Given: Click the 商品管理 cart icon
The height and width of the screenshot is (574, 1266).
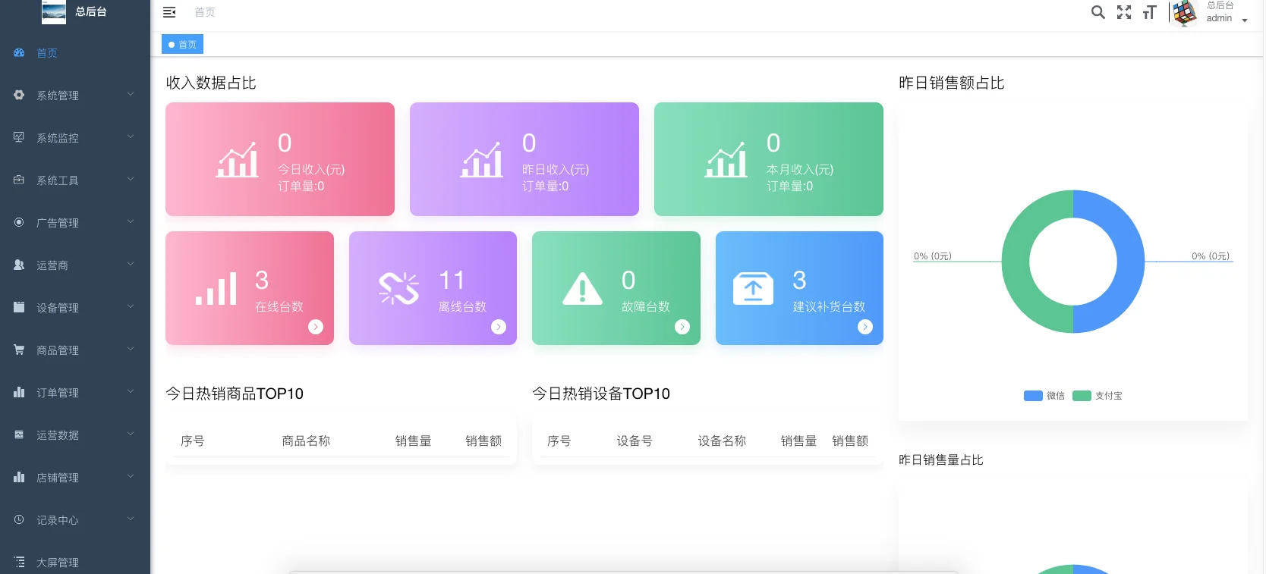Looking at the screenshot, I should click(x=19, y=350).
